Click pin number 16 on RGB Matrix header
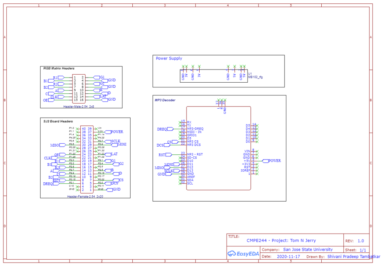 tap(81, 100)
